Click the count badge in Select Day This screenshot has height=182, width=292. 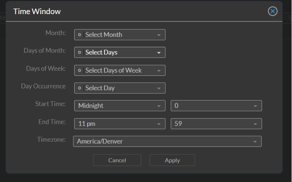[79, 88]
